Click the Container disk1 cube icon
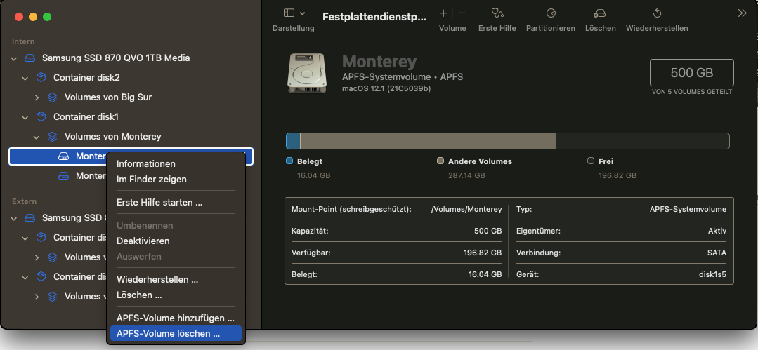The height and width of the screenshot is (350, 758). pos(41,117)
